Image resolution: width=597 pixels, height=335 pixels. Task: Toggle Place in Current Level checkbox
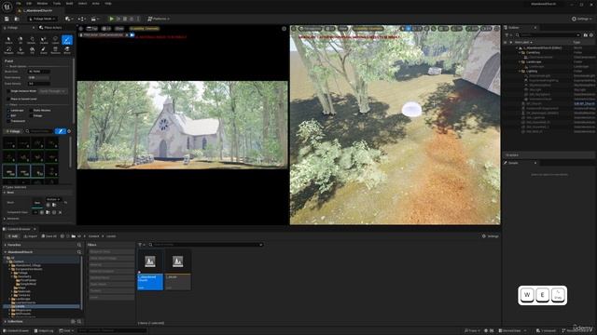coord(8,99)
